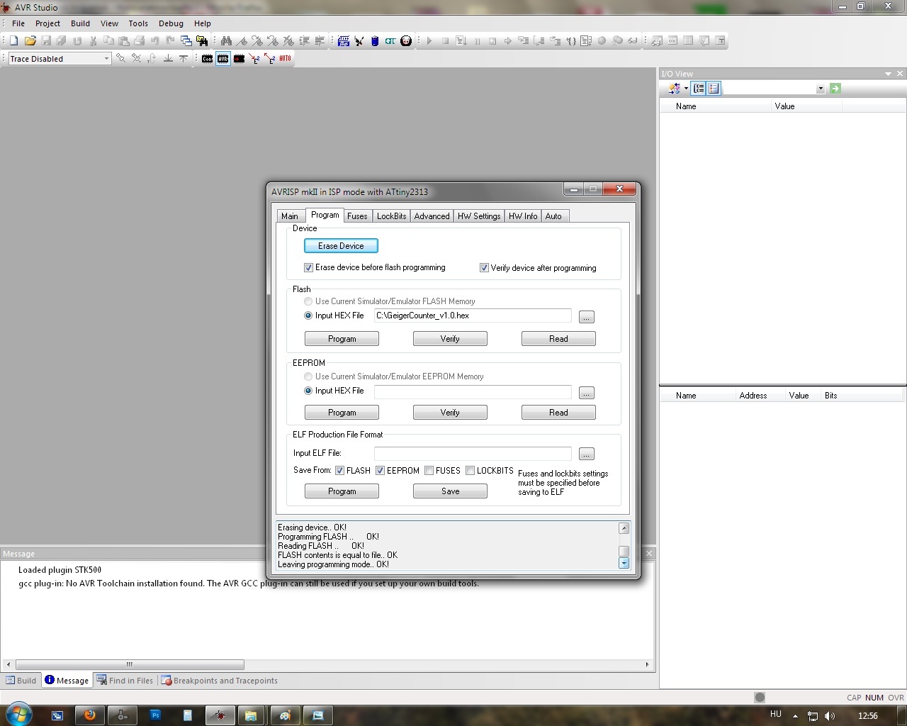Click the AVR programming dialog icon
Image resolution: width=907 pixels, height=726 pixels.
(x=223, y=59)
